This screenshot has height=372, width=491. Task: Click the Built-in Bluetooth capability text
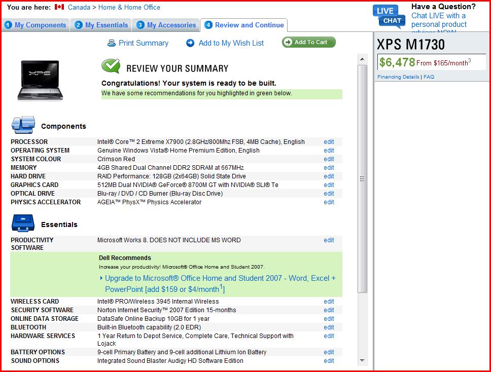click(149, 327)
